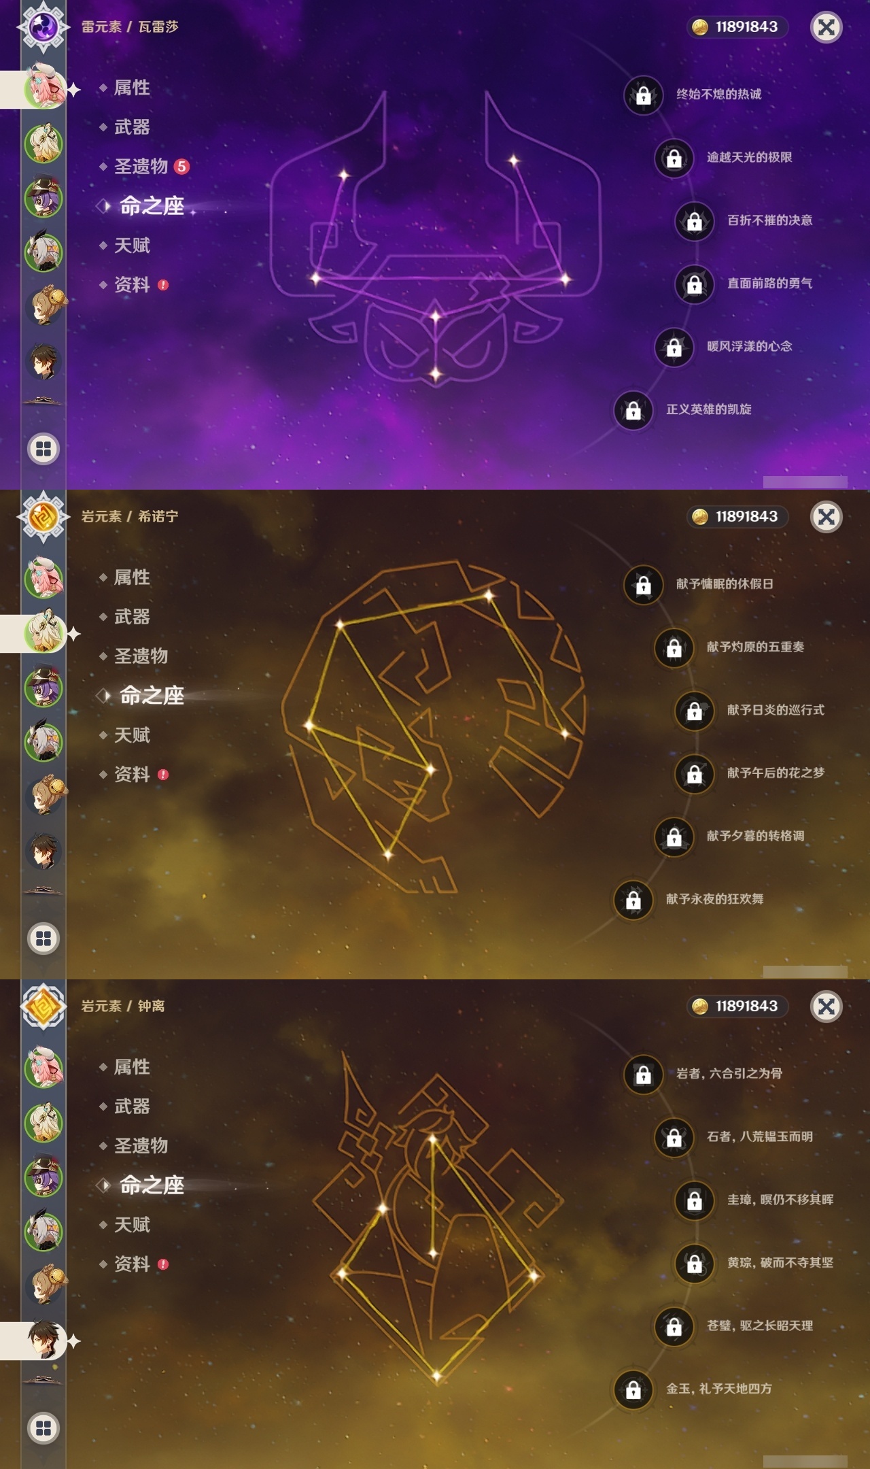Screen dimensions: 870x1469
Task: Choose the Zhongli avatar in the bottom panel sidebar
Action: pyautogui.click(x=43, y=1340)
